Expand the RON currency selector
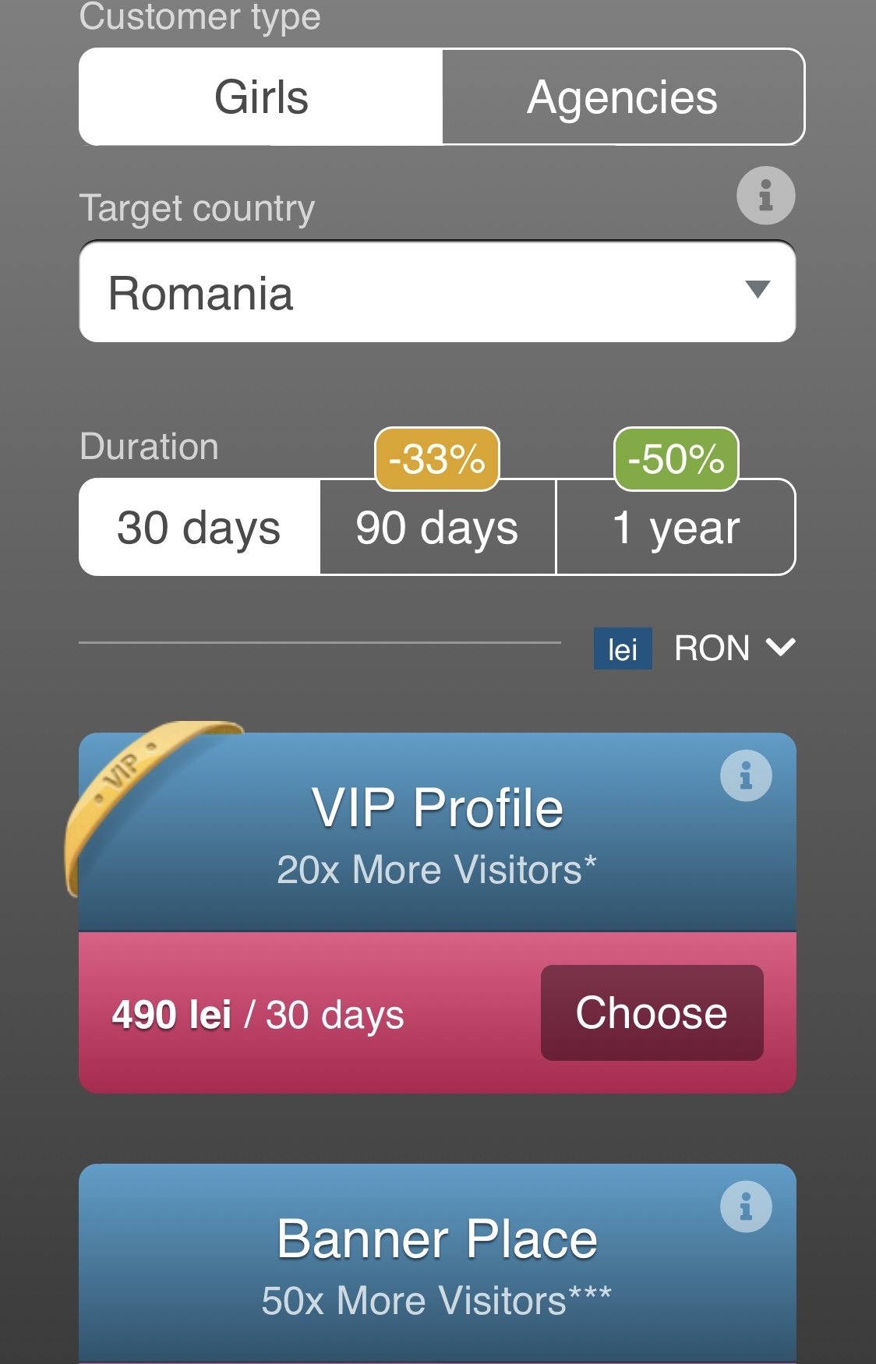Image resolution: width=876 pixels, height=1364 pixels. [712, 648]
